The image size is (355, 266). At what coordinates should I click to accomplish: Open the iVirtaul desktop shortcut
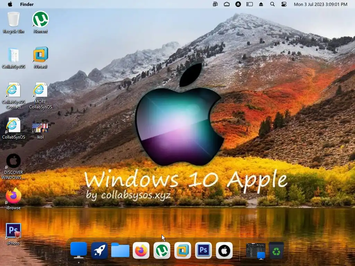coord(41,58)
